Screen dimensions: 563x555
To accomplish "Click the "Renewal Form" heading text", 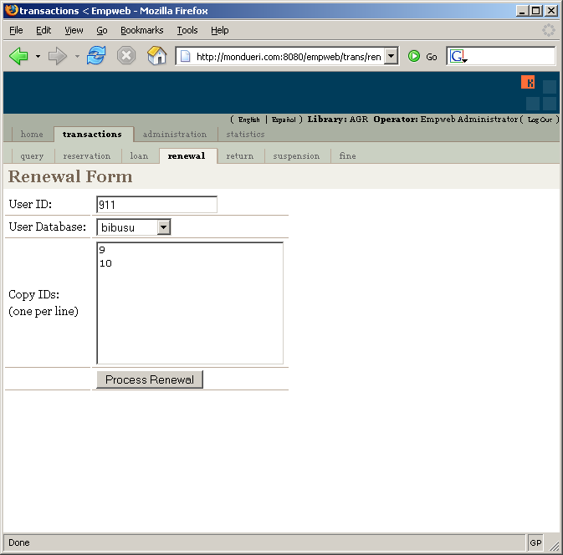I will [x=70, y=176].
